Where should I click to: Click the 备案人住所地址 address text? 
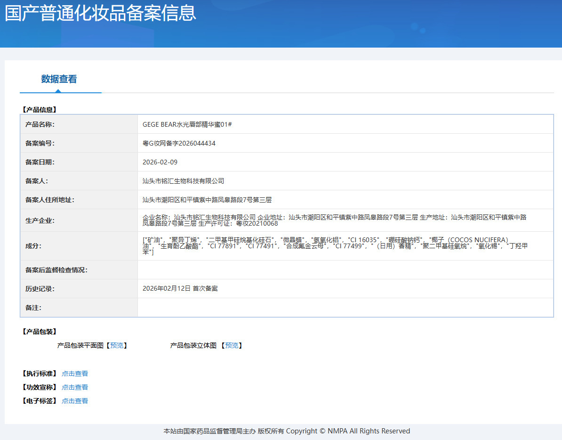coord(207,200)
